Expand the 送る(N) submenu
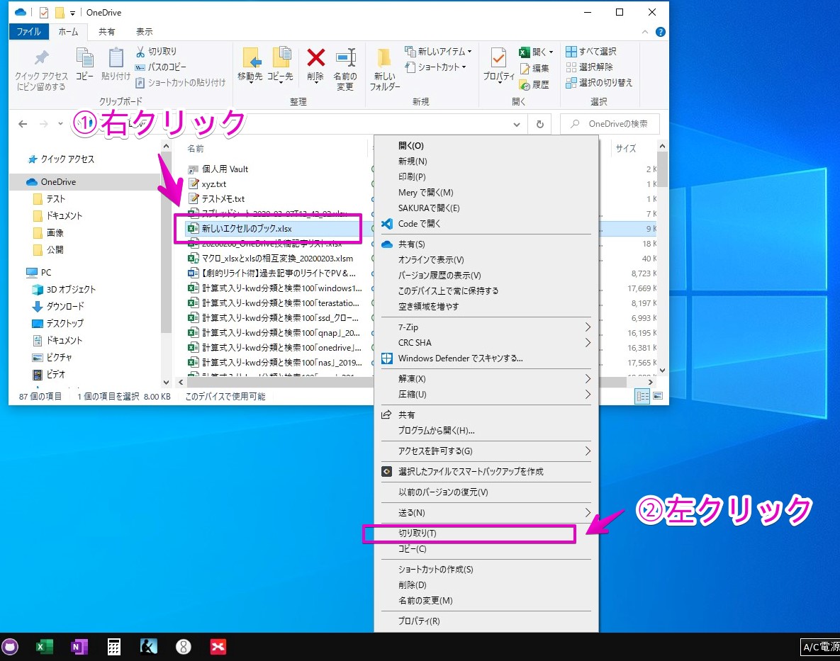 [x=588, y=513]
